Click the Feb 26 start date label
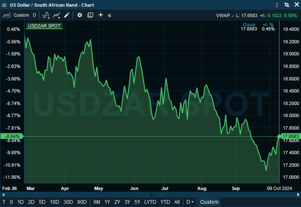The image size is (301, 207). [10, 188]
